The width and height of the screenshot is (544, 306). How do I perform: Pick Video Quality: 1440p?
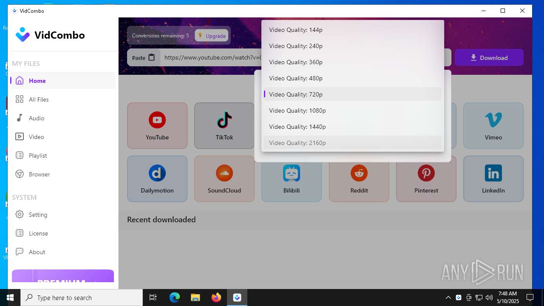pos(352,127)
